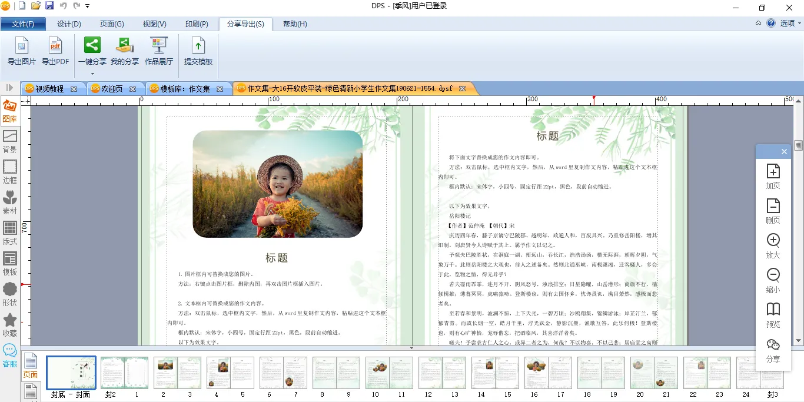
Task: Click 分享 WeChat share icon
Action: coord(773,350)
